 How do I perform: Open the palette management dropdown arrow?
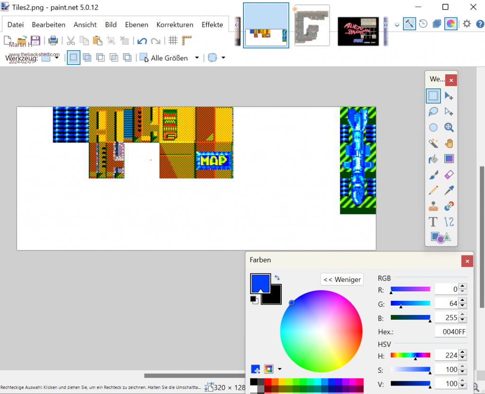[x=279, y=369]
